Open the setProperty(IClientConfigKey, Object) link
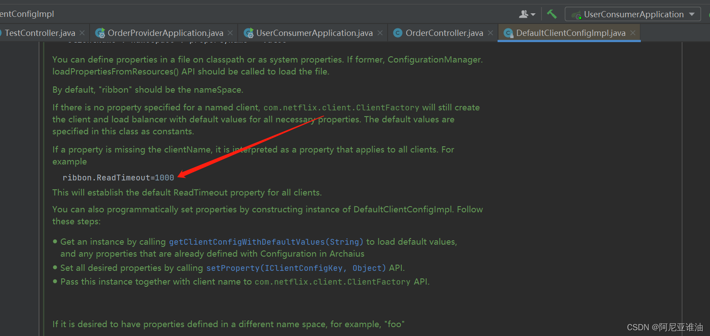Image resolution: width=710 pixels, height=336 pixels. coord(296,268)
